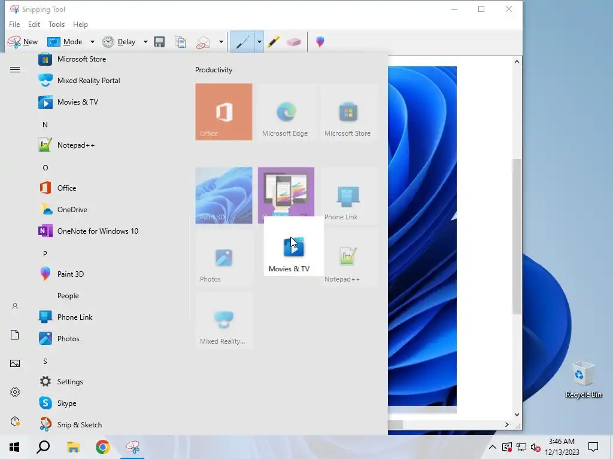Open the Mode button in Snipping Tool
Screen dimensions: 613x459
click(65, 42)
